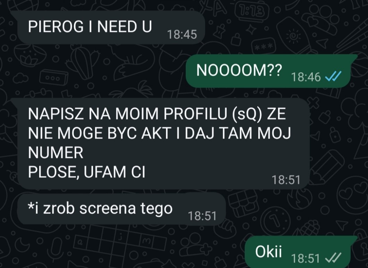This screenshot has height=268, width=368.
Task: Tap the line starting "NAPISZ NA MOIM"
Action: 157,114
